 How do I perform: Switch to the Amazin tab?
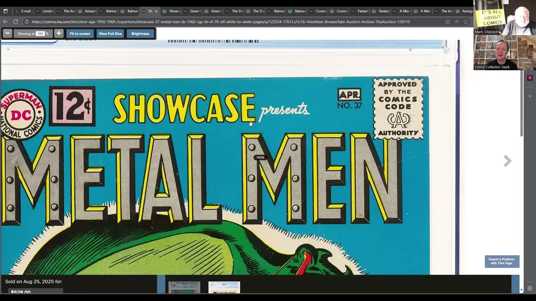pyautogui.click(x=87, y=11)
